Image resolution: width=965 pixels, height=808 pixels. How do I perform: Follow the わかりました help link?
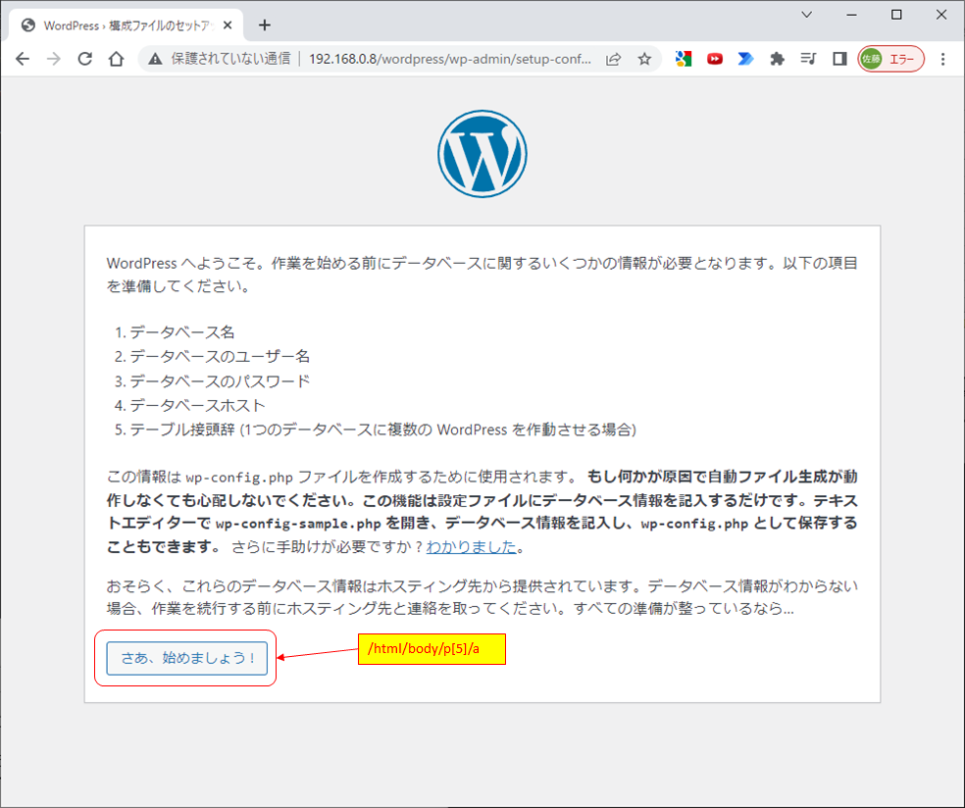pos(472,546)
